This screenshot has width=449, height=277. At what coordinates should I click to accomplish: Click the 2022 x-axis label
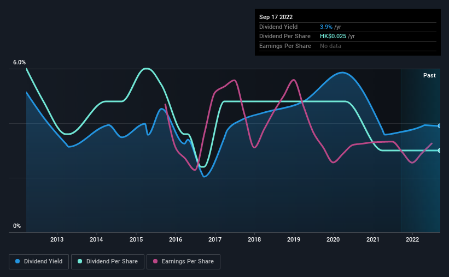click(x=412, y=239)
